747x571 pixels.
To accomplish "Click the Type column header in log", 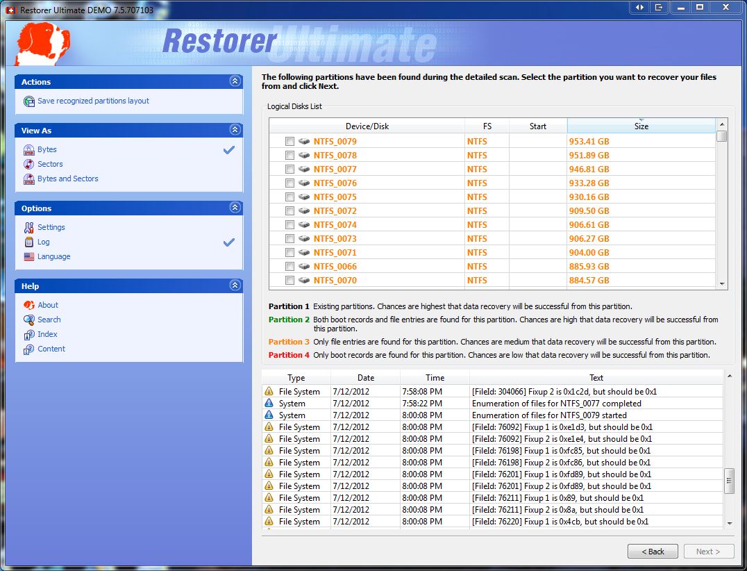I will tap(296, 377).
